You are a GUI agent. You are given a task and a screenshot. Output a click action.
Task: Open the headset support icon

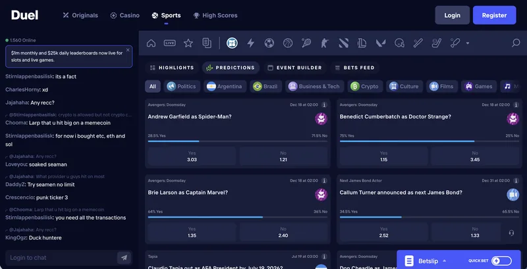click(x=512, y=233)
